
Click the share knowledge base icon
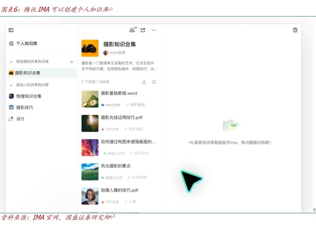143,30
